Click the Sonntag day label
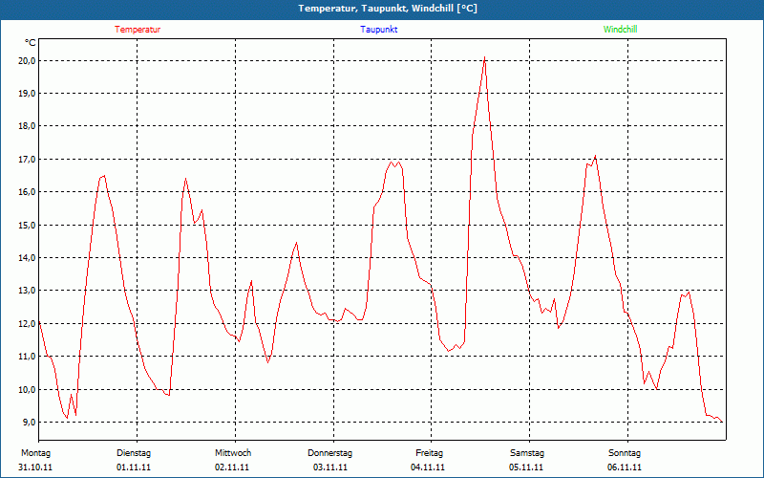 click(x=625, y=453)
